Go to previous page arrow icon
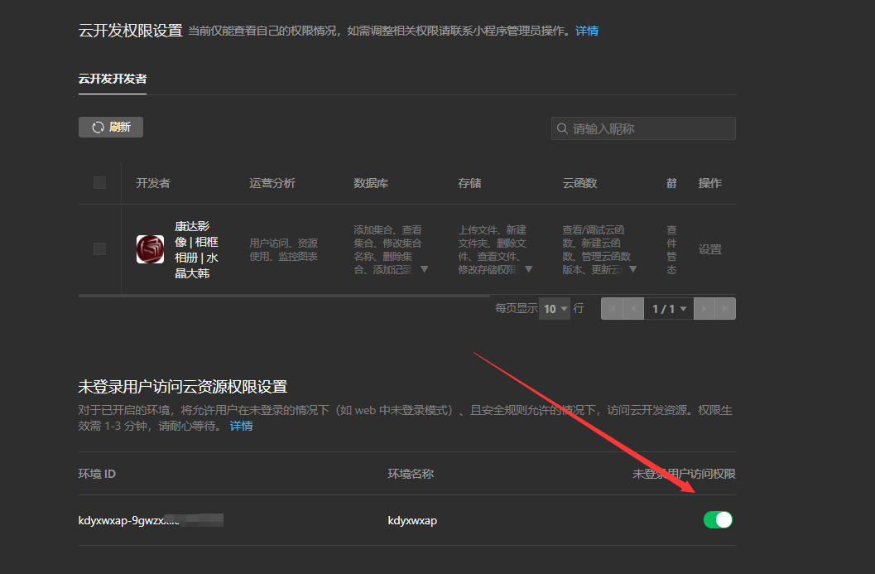 [633, 309]
